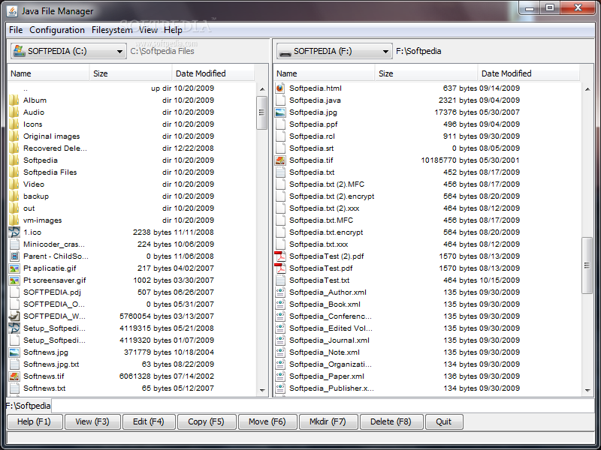The height and width of the screenshot is (450, 601).
Task: Click the View (F3) button
Action: coord(92,421)
